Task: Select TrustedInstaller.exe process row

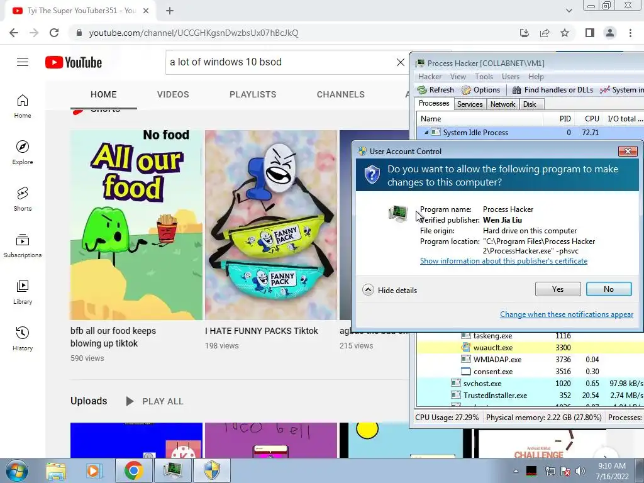Action: coord(530,395)
